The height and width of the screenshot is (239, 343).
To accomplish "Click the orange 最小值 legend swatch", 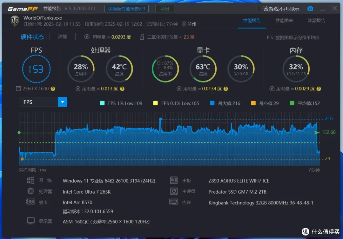I will click(253, 103).
